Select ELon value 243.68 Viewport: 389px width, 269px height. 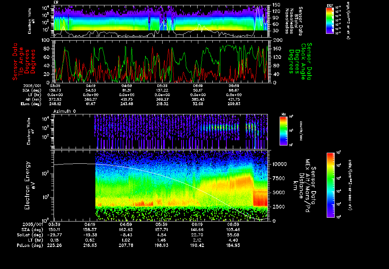pyautogui.click(x=127, y=104)
